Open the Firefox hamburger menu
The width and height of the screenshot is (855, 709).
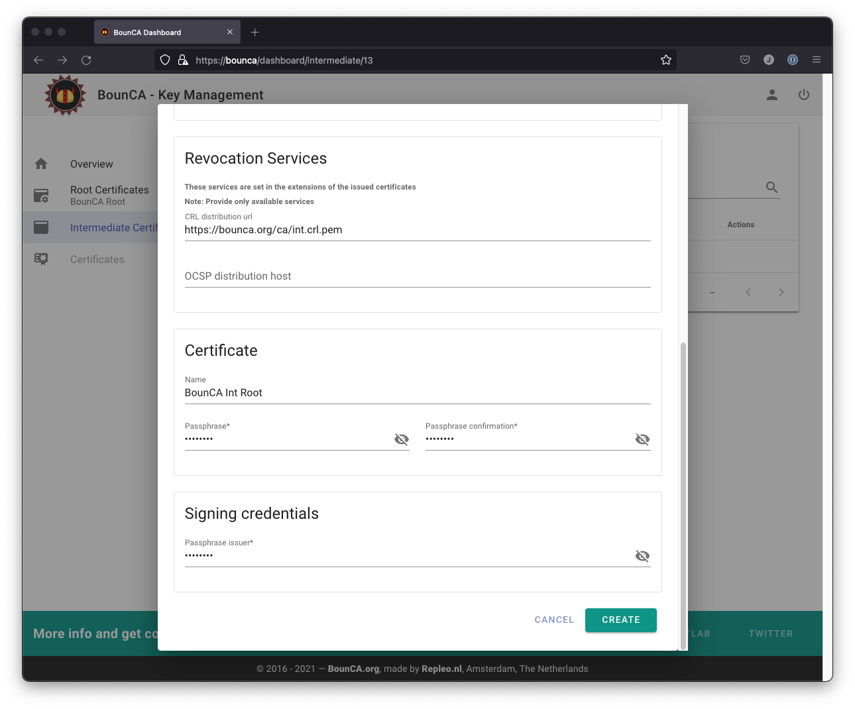coord(817,60)
